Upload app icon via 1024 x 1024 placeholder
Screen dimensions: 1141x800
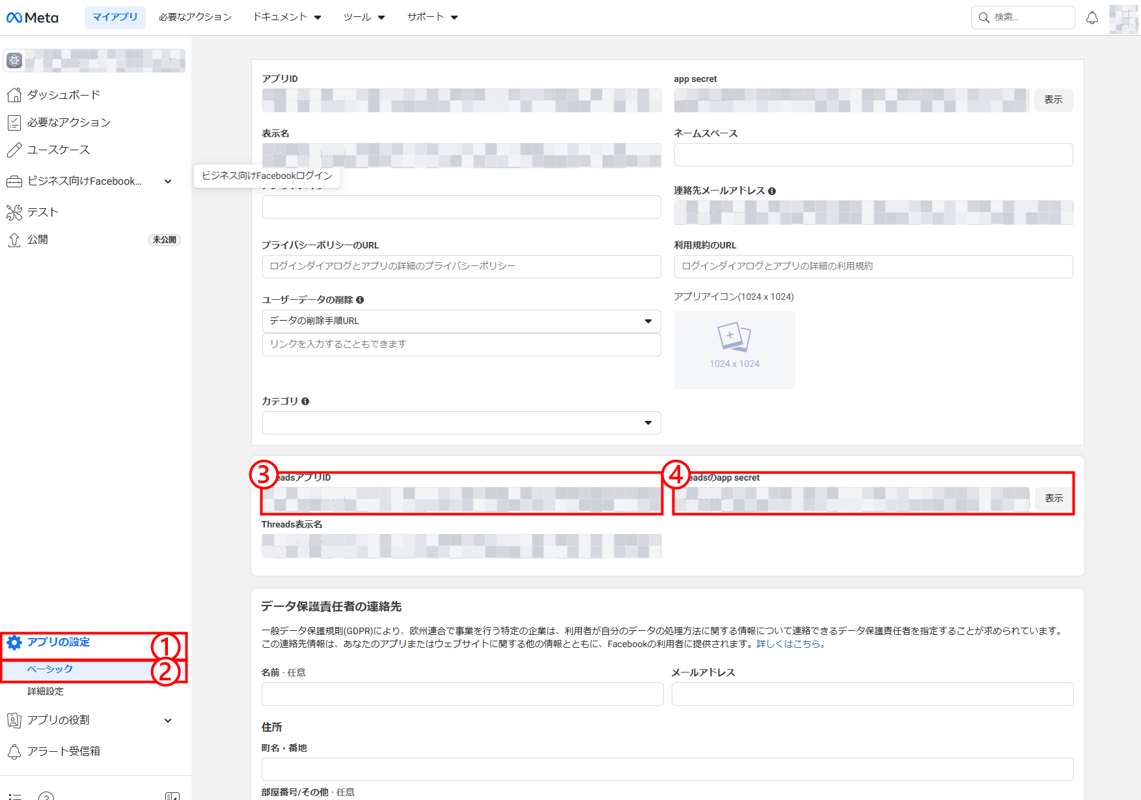(x=734, y=350)
